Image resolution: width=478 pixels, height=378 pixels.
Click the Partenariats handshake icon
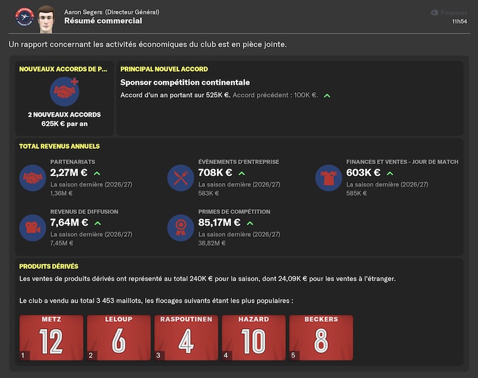click(33, 178)
